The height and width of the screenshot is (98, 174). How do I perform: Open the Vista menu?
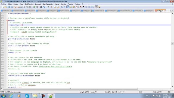21,4
